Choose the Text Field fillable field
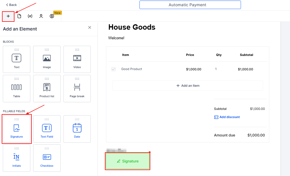This screenshot has width=290, height=176. pyautogui.click(x=47, y=129)
